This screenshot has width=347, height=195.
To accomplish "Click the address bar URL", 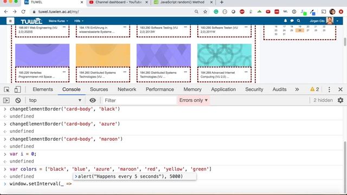I will [59, 12].
